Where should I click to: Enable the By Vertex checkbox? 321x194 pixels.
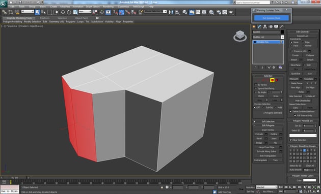click(256, 85)
